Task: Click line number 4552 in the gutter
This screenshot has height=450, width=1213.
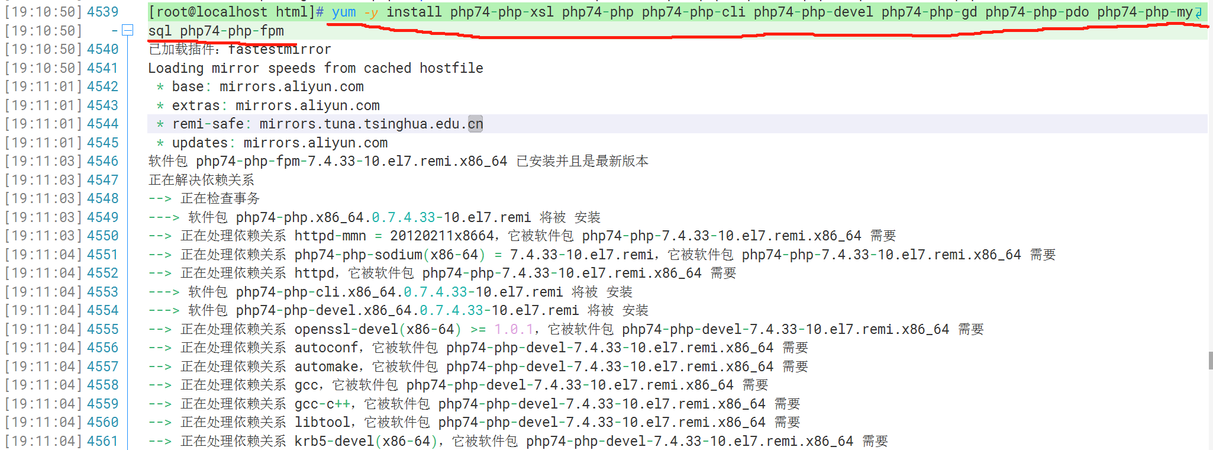Action: tap(103, 273)
